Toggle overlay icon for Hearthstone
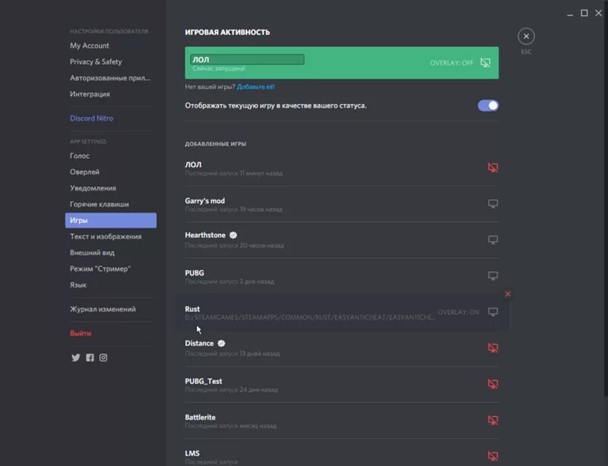 tap(492, 240)
